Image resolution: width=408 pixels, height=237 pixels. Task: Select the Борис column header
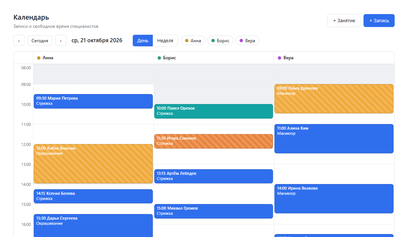click(214, 58)
